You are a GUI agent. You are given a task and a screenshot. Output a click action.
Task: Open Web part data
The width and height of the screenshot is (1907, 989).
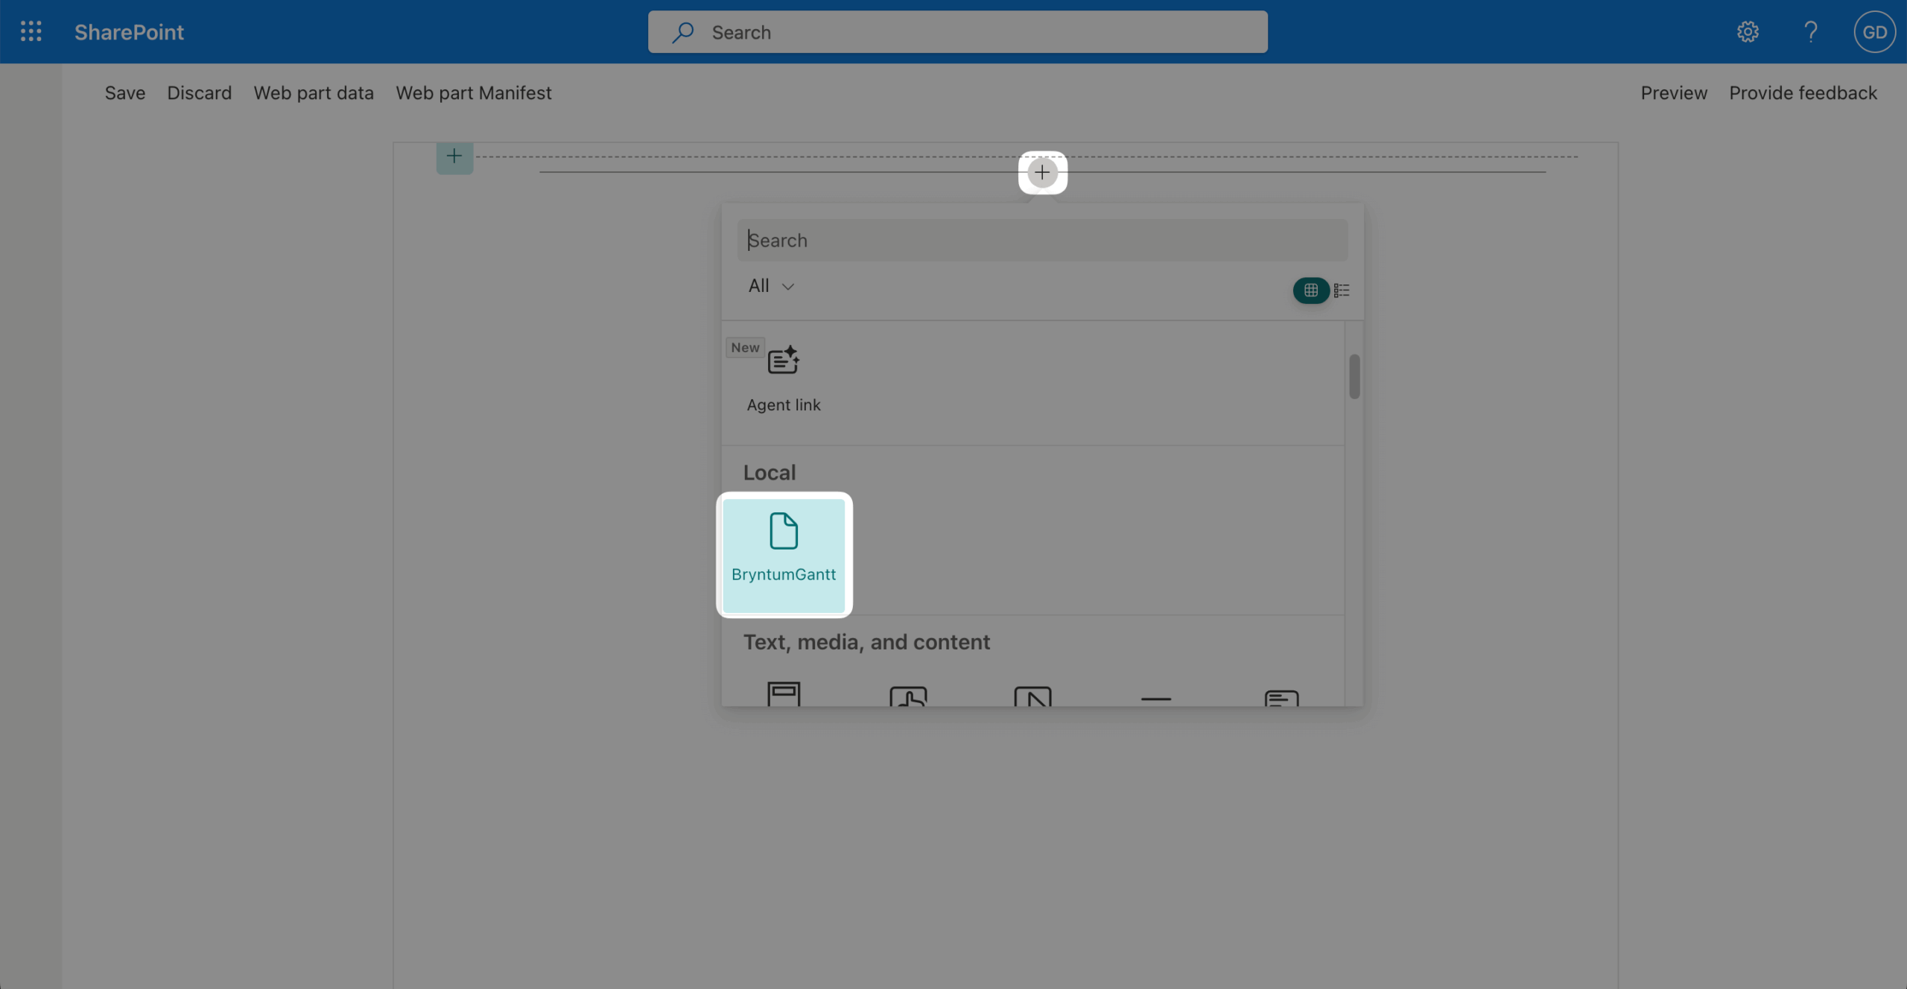pos(314,93)
